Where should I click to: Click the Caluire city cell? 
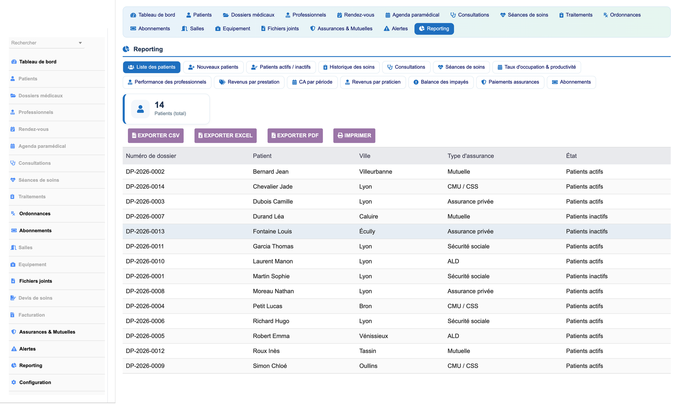[369, 216]
